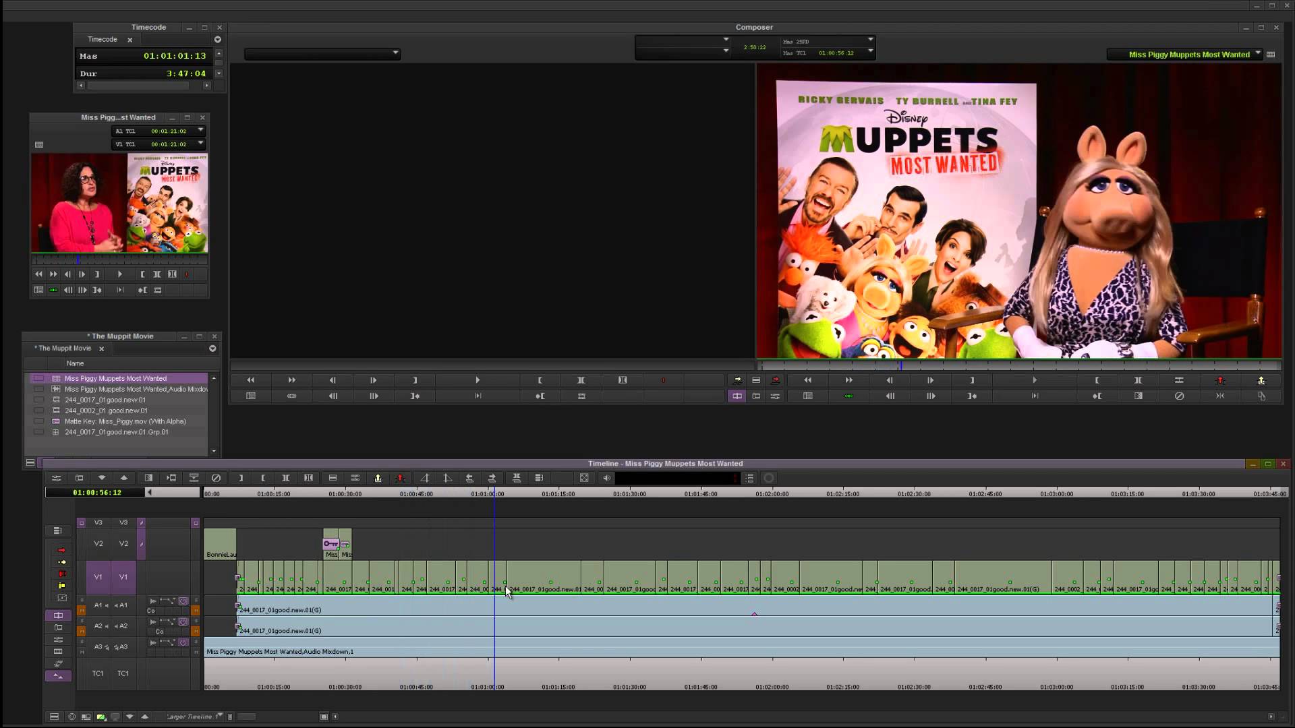Click record button under source monitor
1295x728 pixels.
click(x=663, y=380)
